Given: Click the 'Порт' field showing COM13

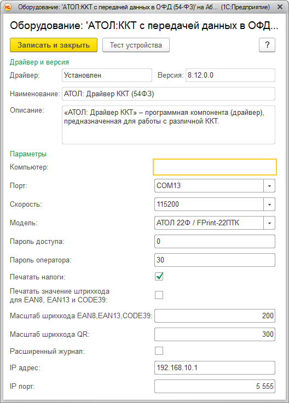Looking at the screenshot, I should pos(209,185).
